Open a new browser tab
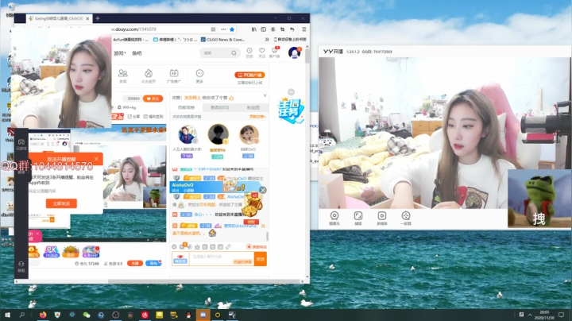The height and width of the screenshot is (321, 572). (x=98, y=17)
